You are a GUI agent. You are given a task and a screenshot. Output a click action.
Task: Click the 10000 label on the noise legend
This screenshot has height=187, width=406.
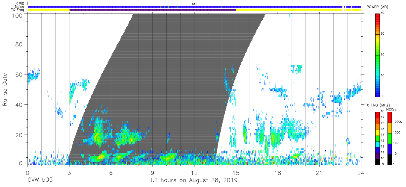(x=398, y=122)
